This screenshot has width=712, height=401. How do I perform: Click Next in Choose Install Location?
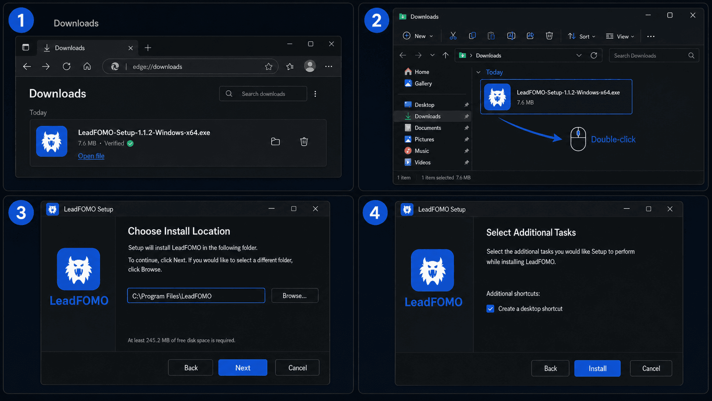243,368
